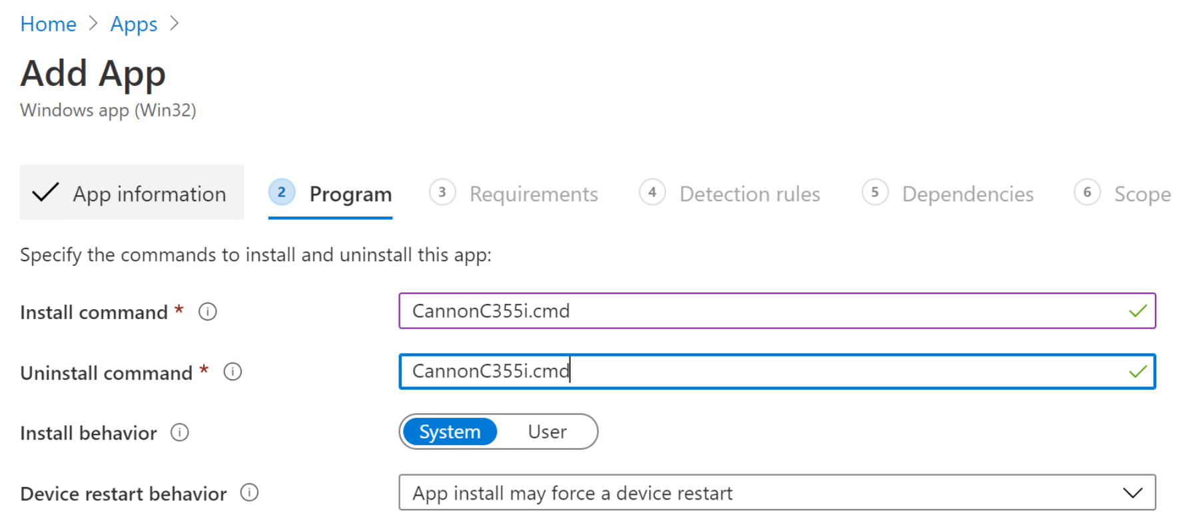The height and width of the screenshot is (525, 1183).
Task: Select System install behavior
Action: pos(449,432)
